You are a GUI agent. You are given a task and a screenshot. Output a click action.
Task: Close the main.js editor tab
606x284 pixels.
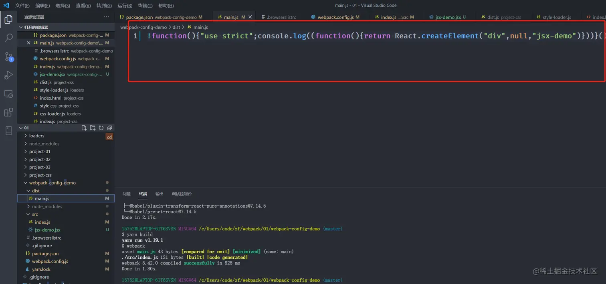point(250,17)
